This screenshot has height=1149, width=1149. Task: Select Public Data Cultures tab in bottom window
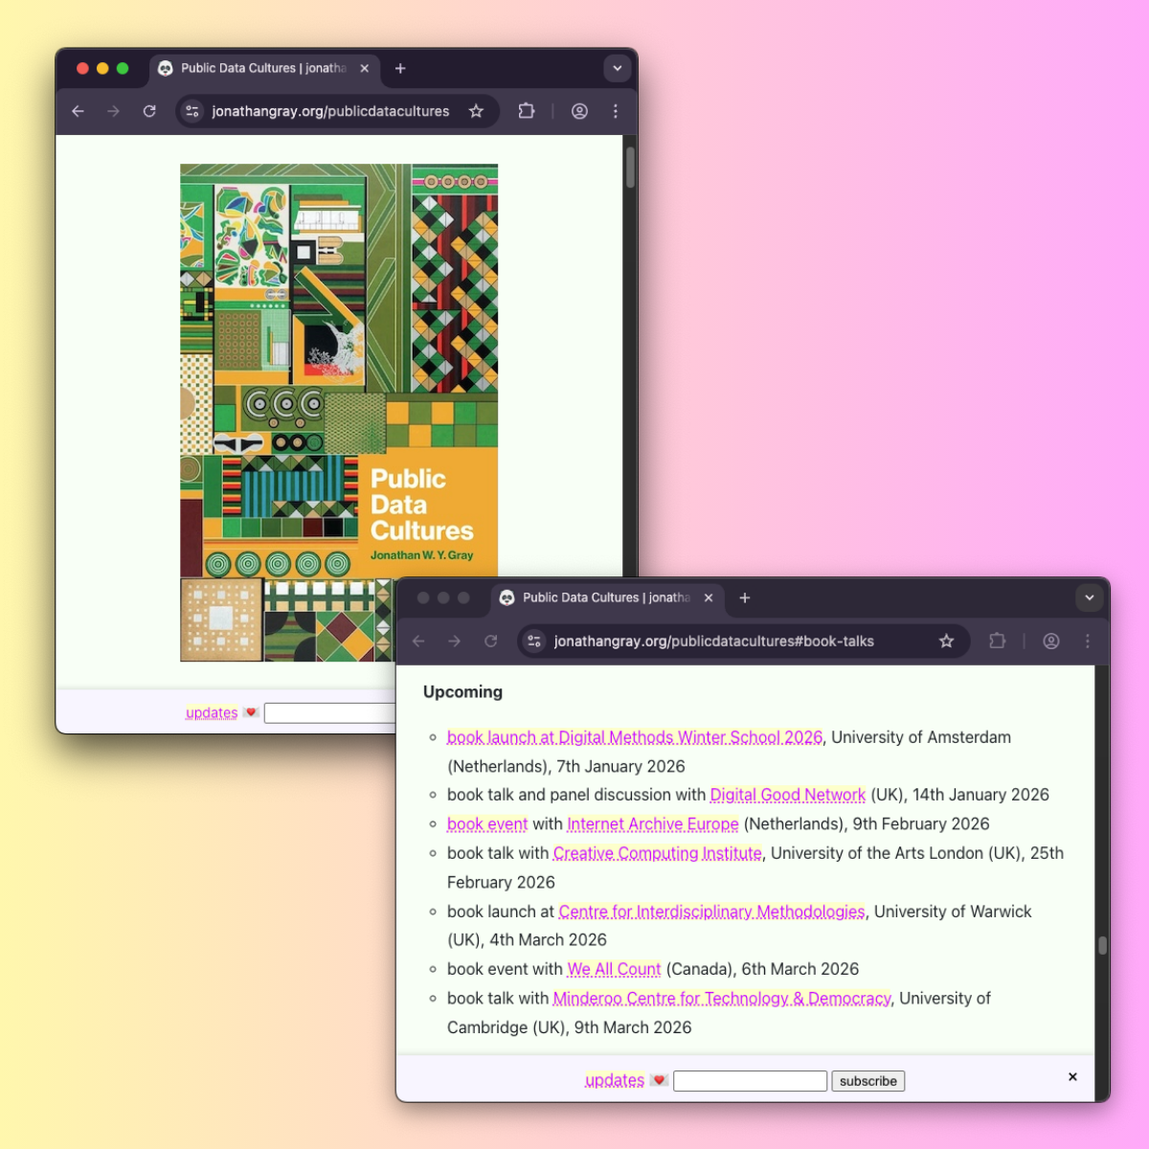594,597
